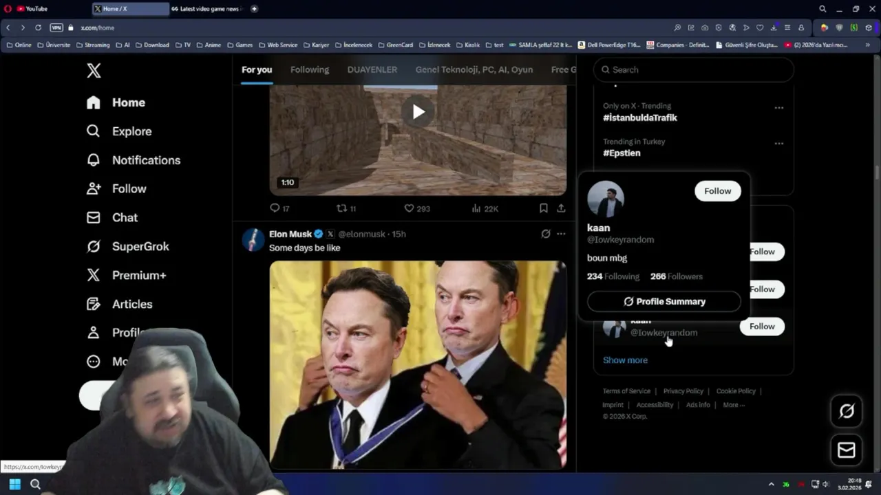Image resolution: width=881 pixels, height=495 pixels.
Task: Open SuperGrok in the sidebar
Action: 127,247
